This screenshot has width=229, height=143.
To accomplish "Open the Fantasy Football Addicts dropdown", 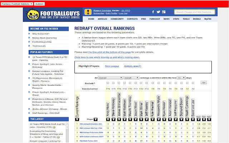I will point(17,4).
